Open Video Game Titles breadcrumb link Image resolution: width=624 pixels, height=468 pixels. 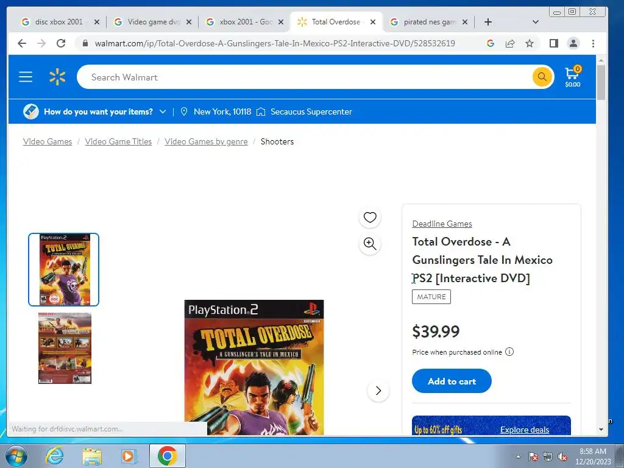pos(118,141)
